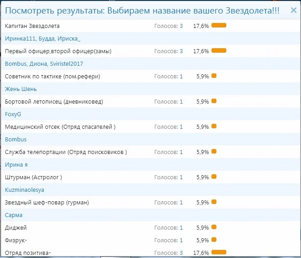
Task: Click vote count 1 for Звездный шеф-повар
Action: (x=181, y=203)
